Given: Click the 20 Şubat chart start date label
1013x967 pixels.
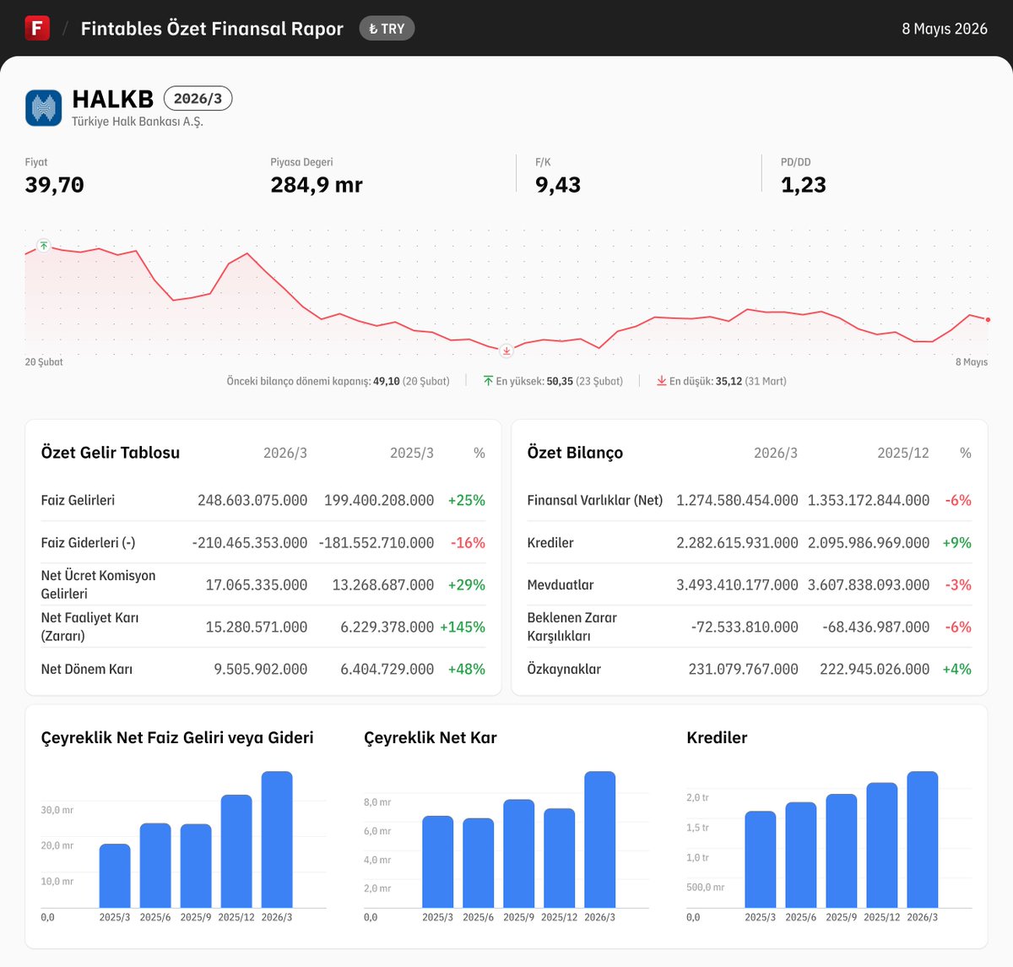Looking at the screenshot, I should pos(44,362).
